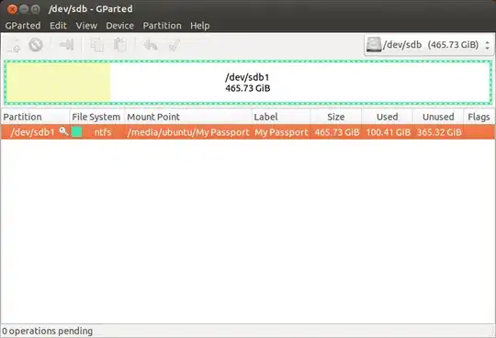Open the Partition menu
Screen dimensions: 496x338
[163, 26]
